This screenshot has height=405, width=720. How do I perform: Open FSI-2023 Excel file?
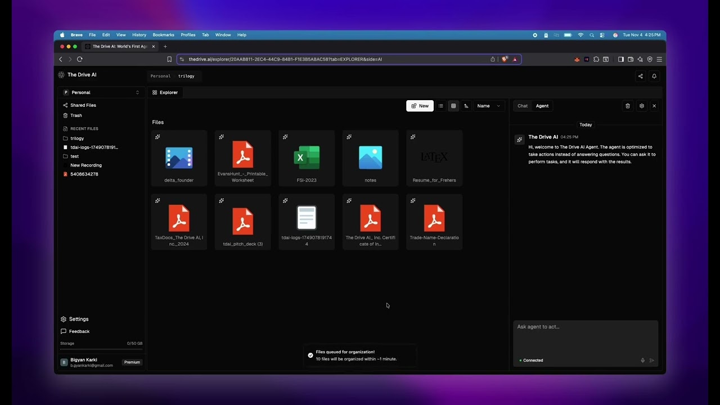[307, 159]
